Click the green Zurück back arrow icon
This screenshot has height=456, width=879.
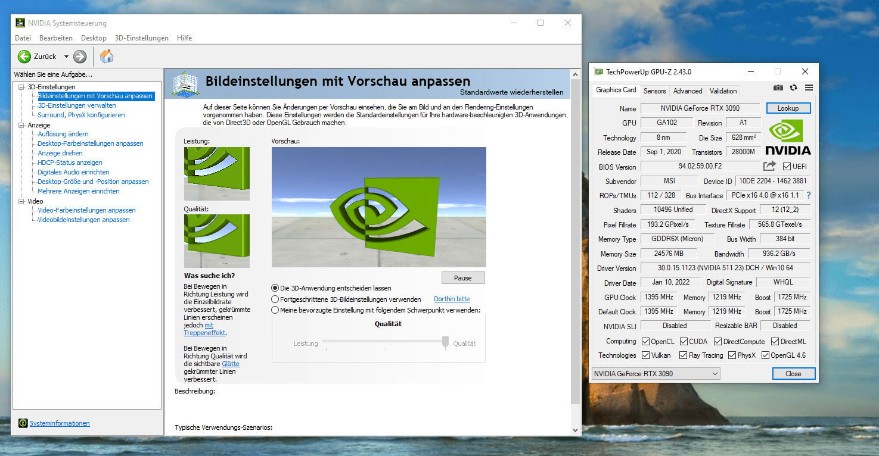[24, 57]
